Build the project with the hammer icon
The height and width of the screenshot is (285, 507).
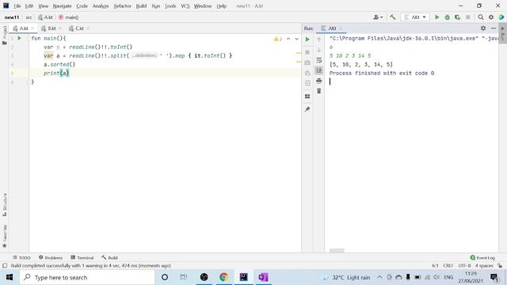[393, 17]
